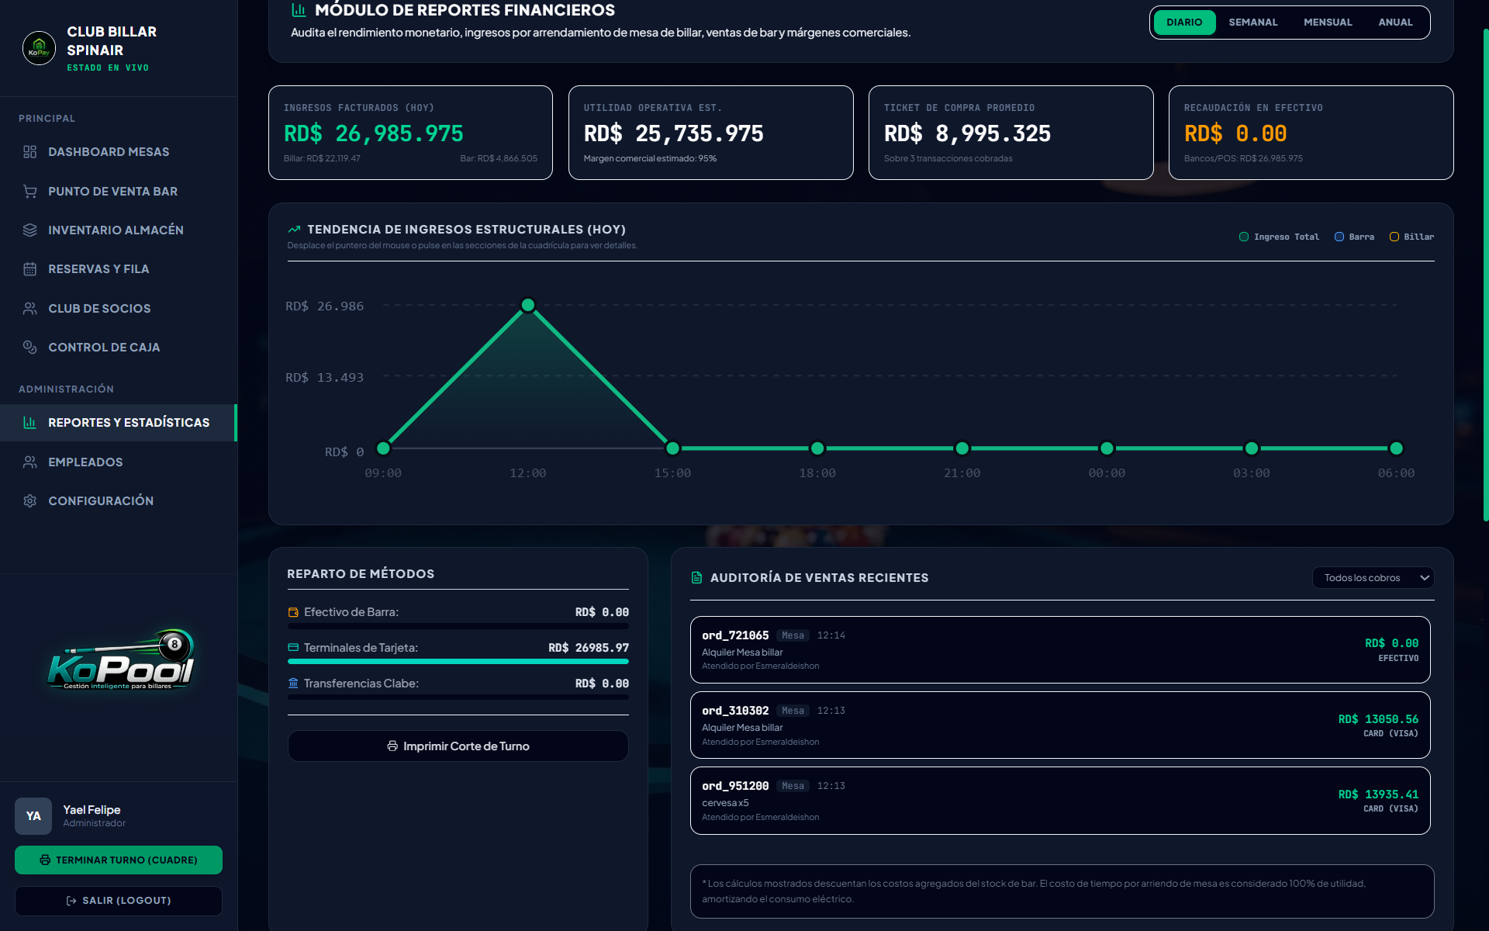The height and width of the screenshot is (931, 1489).
Task: Click Terminar Turno (Cuadre) button
Action: coord(119,860)
